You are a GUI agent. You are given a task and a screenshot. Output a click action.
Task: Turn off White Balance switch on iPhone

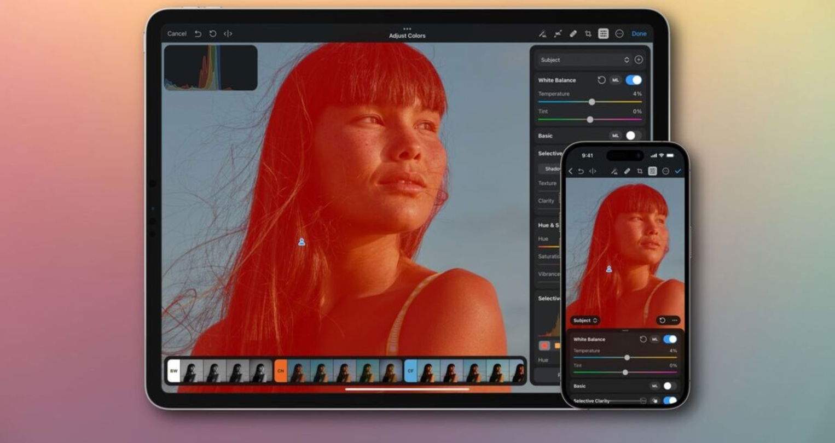click(670, 339)
